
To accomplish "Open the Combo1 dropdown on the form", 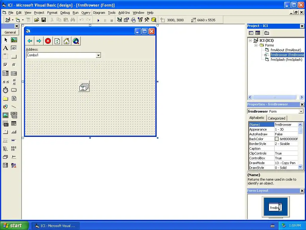I will [98, 55].
